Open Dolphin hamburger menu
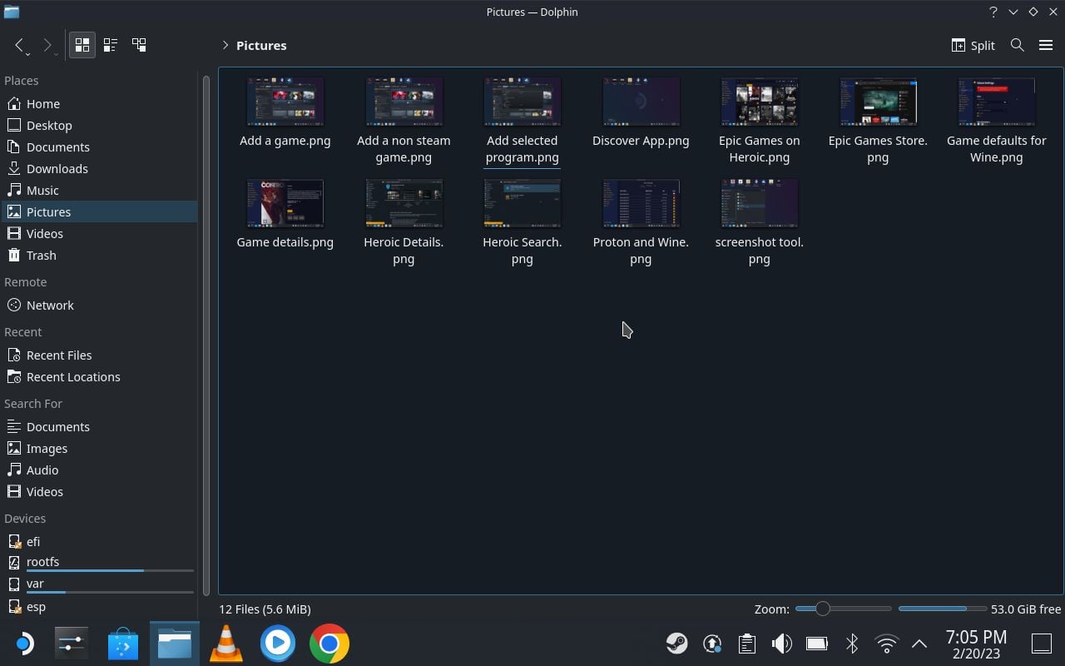 (x=1046, y=45)
